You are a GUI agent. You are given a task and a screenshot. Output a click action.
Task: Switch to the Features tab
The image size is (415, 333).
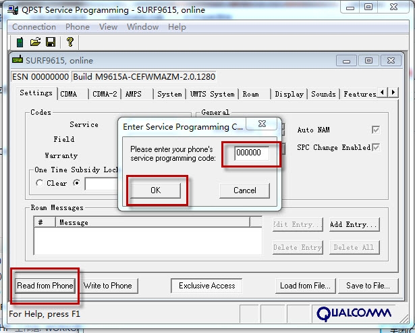click(360, 95)
